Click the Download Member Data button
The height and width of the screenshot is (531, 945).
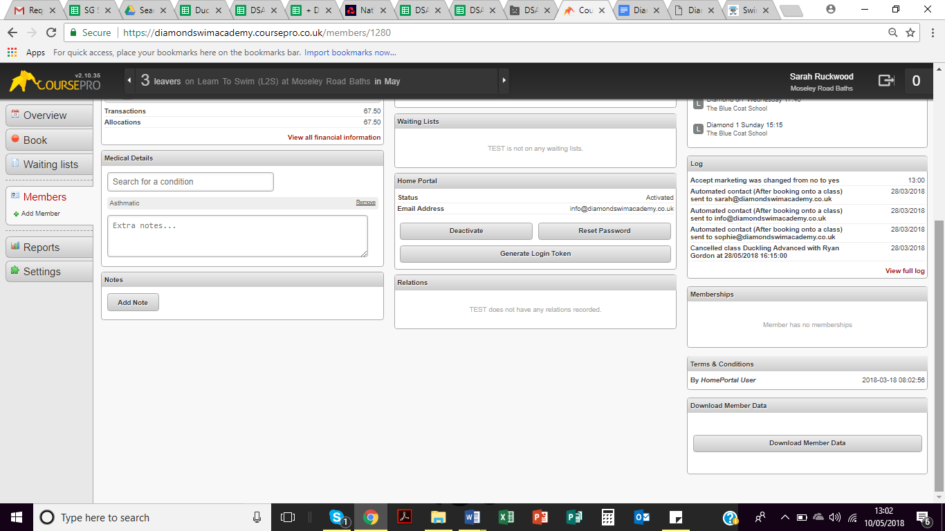pos(807,443)
